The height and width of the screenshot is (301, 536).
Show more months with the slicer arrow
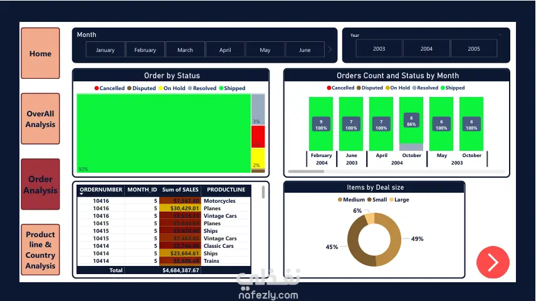tap(330, 49)
